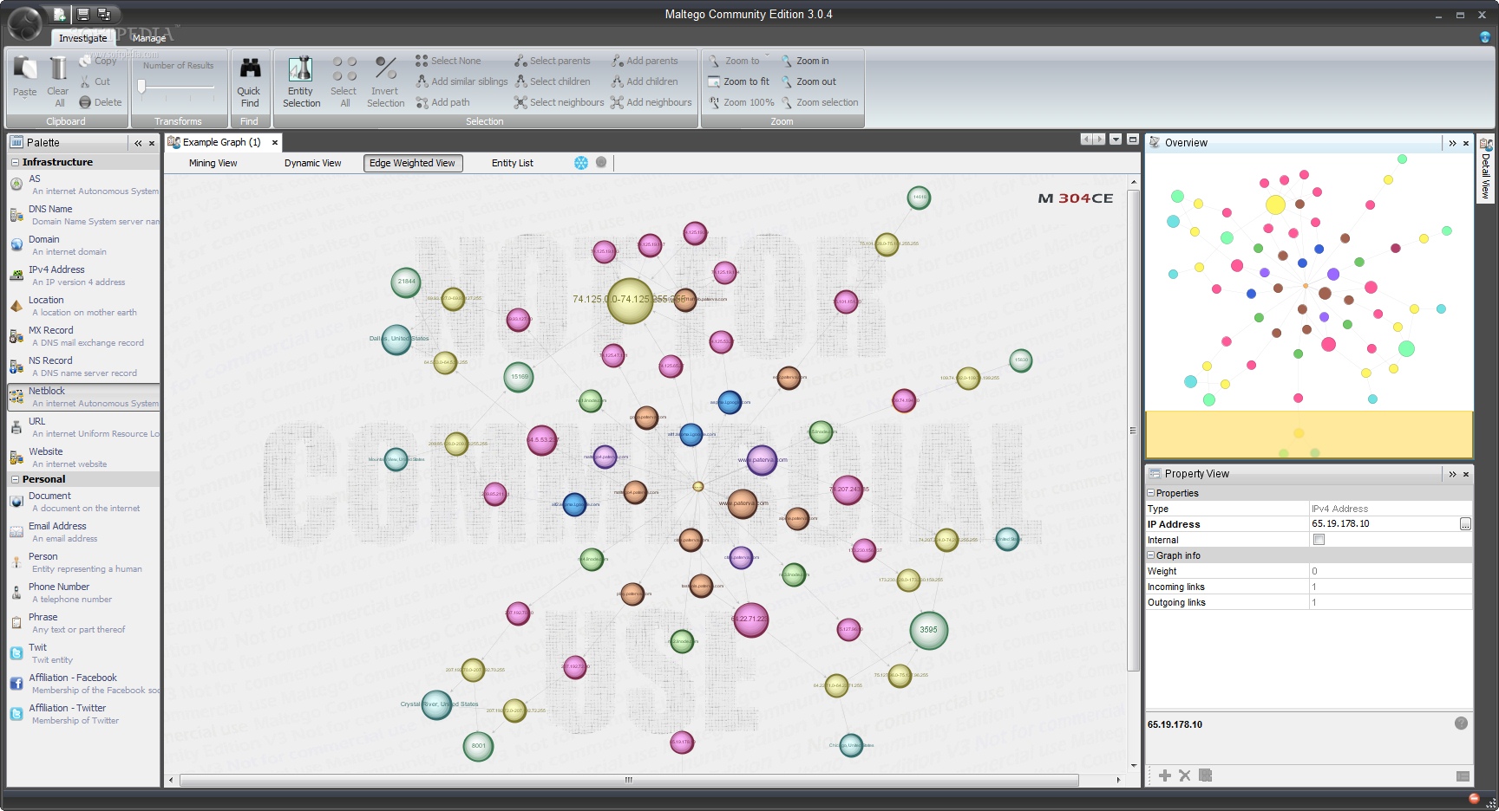Click Zoom in
The image size is (1499, 811).
pos(805,61)
